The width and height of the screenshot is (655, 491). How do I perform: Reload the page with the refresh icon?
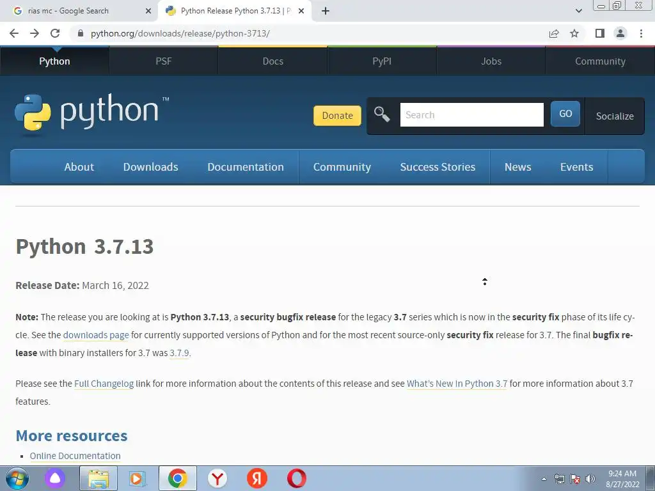coord(55,33)
